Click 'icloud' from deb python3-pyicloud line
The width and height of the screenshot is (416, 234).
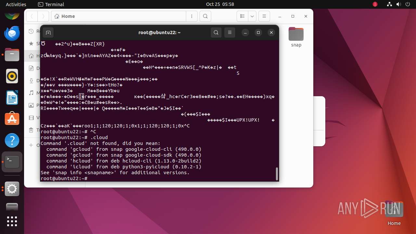point(124,167)
